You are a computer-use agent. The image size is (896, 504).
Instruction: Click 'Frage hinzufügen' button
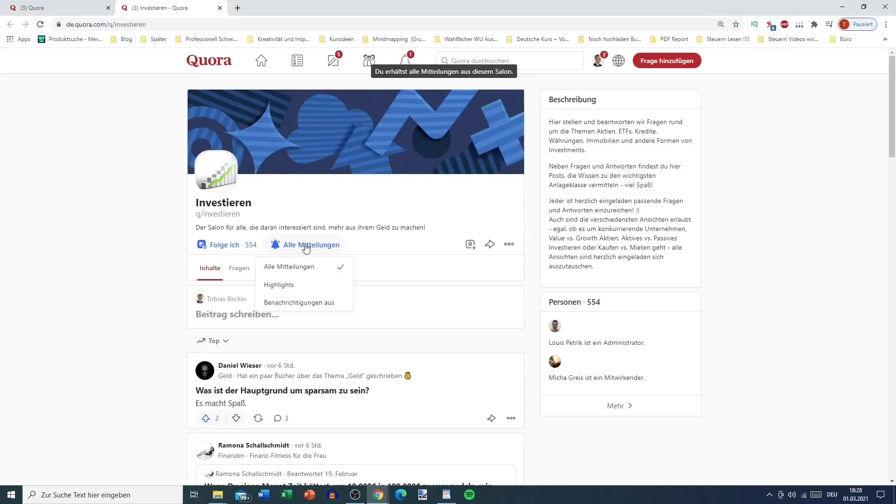click(667, 60)
